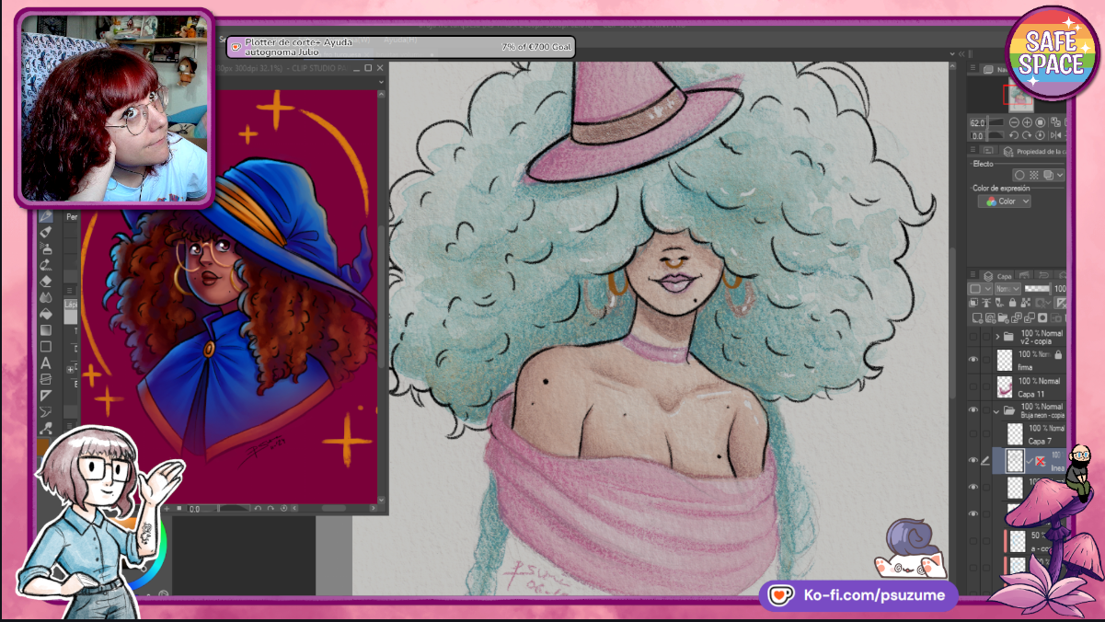
Task: Click Navigator reset rotation icon
Action: pyautogui.click(x=1040, y=135)
